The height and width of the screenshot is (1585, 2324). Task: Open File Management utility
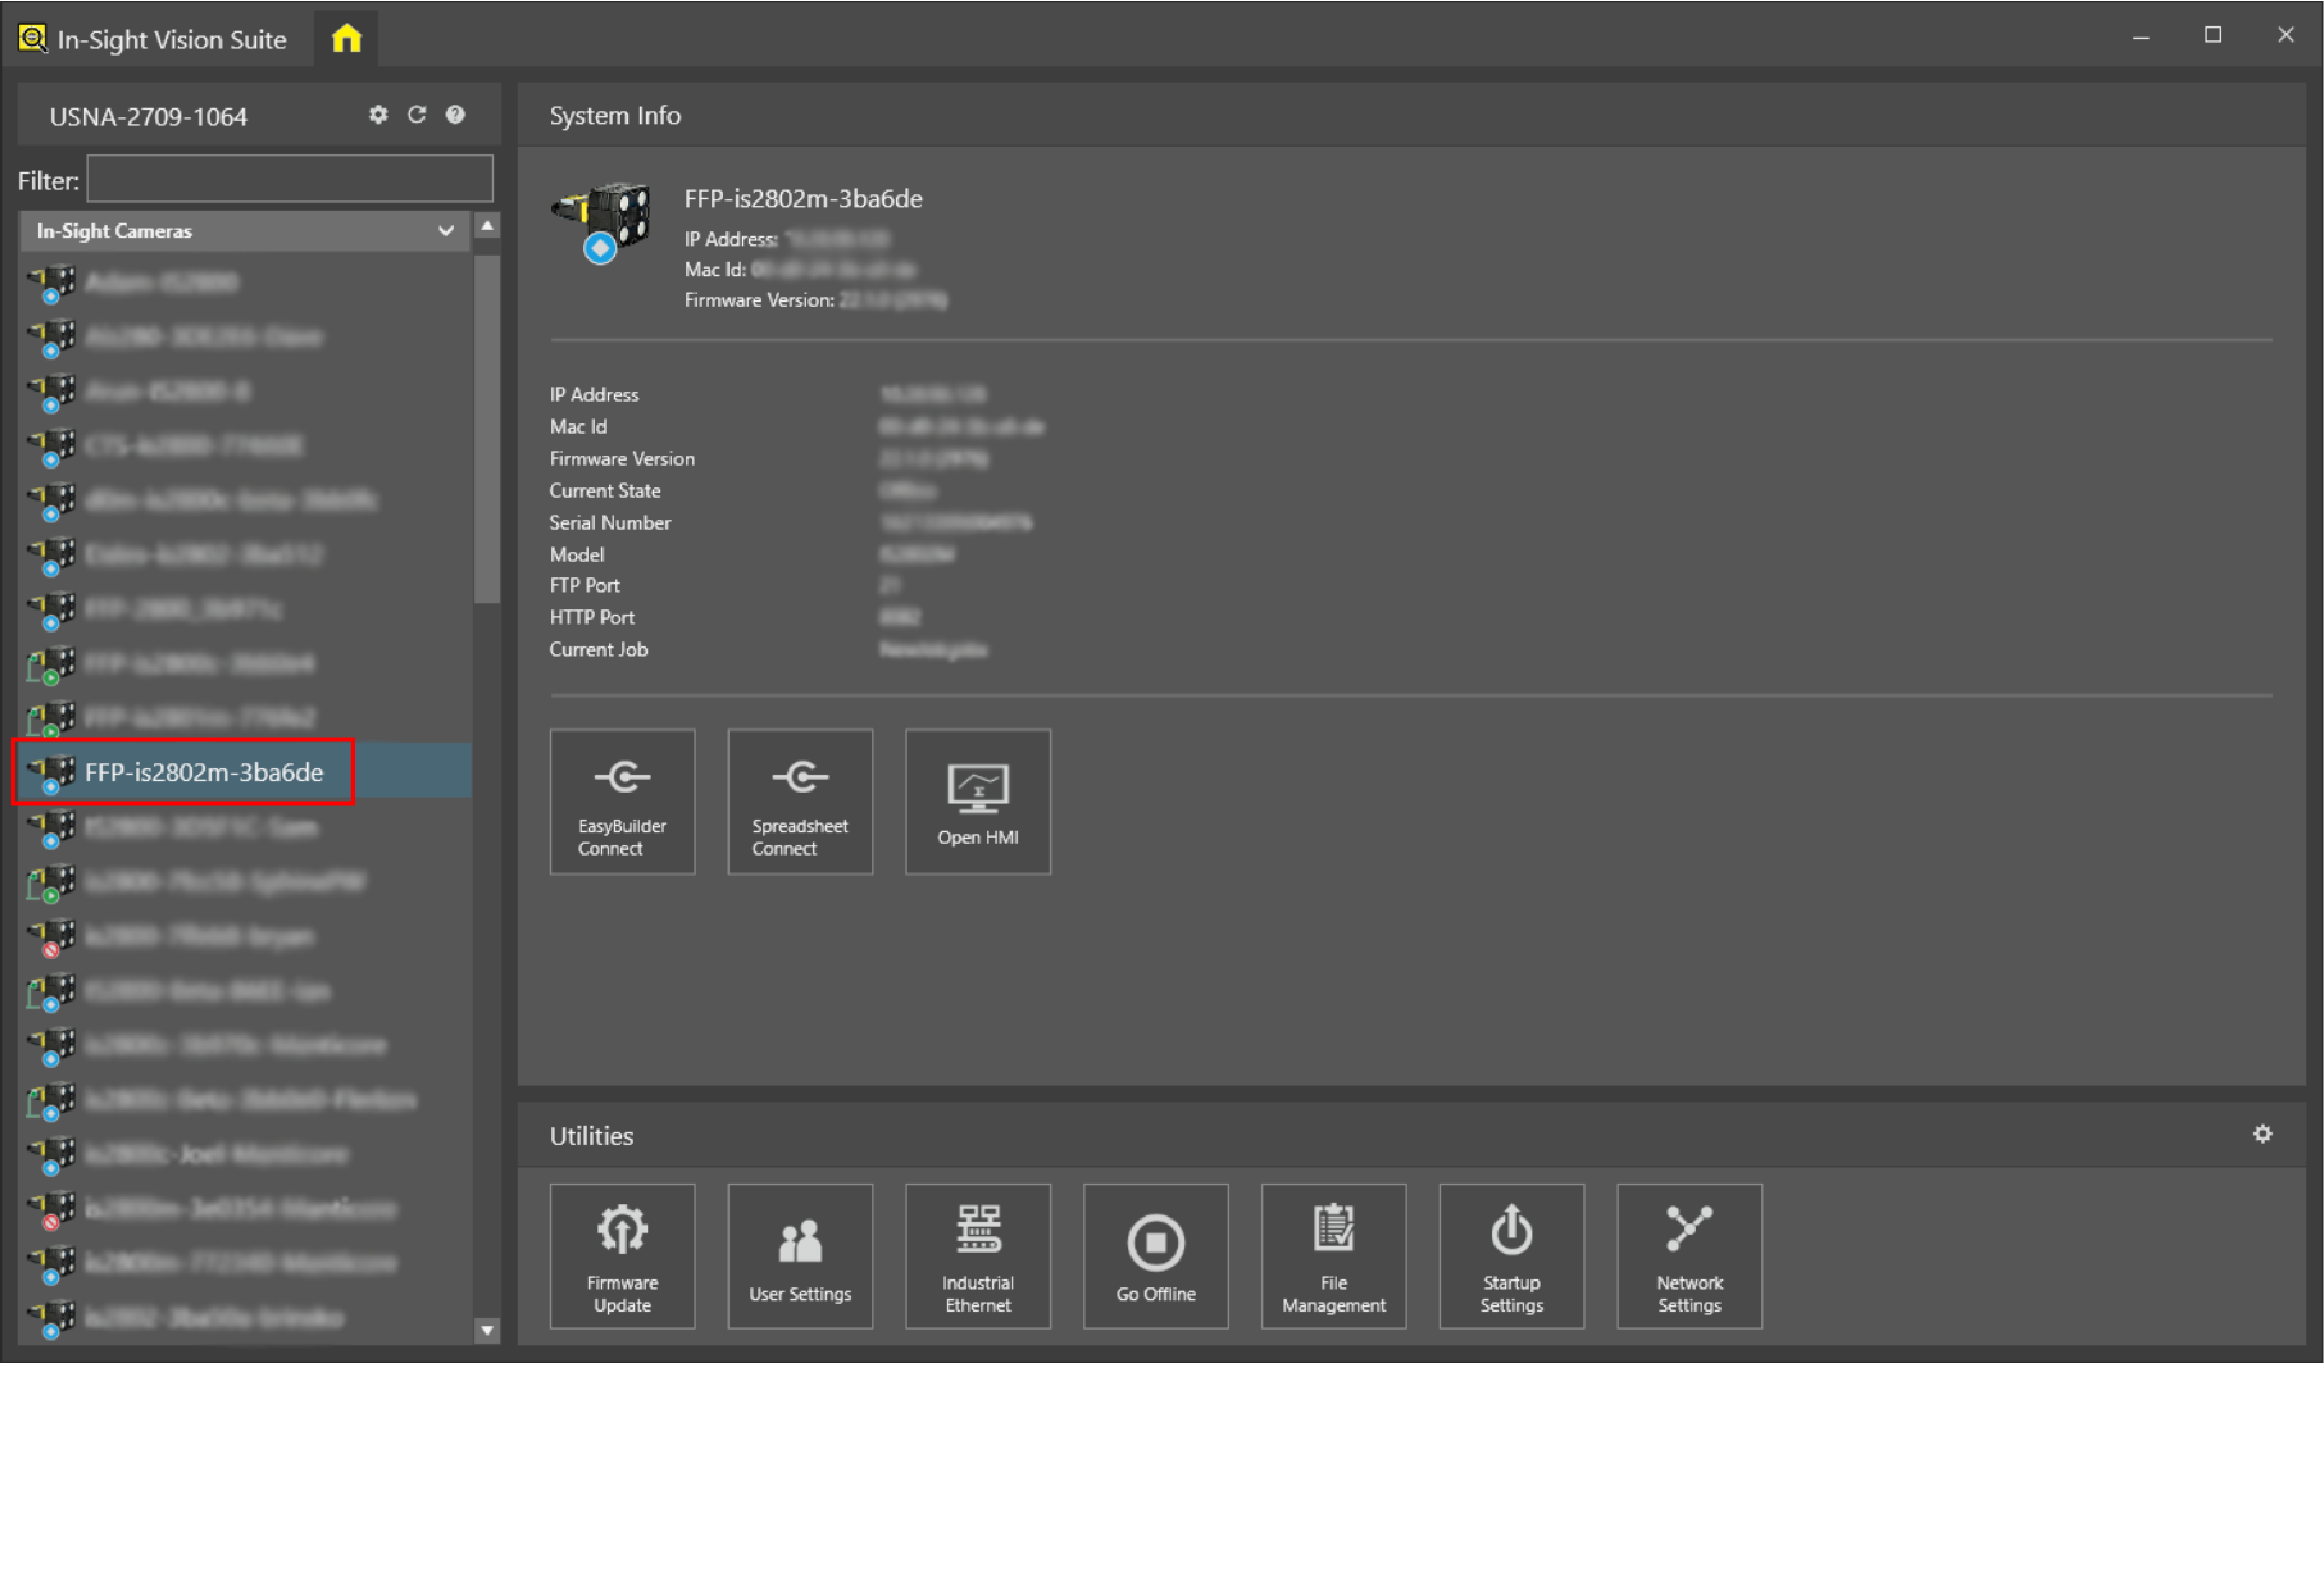(1333, 1257)
